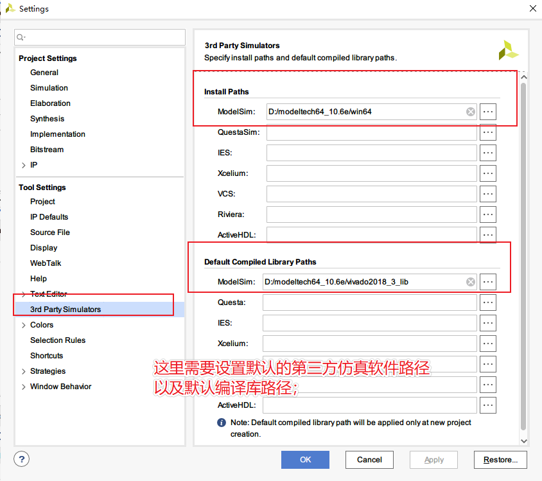Image resolution: width=542 pixels, height=481 pixels.
Task: Click the Apply button
Action: pos(434,460)
